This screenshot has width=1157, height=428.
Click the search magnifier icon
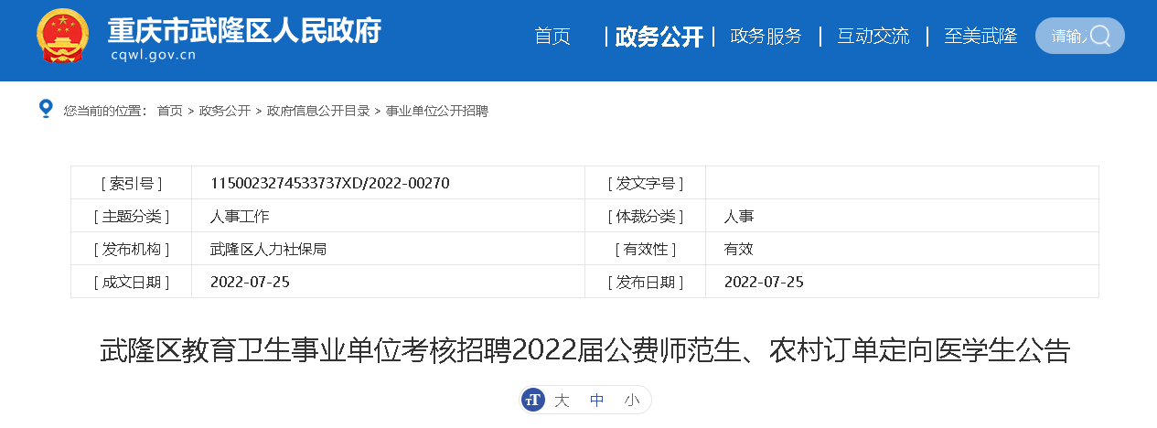point(1100,36)
